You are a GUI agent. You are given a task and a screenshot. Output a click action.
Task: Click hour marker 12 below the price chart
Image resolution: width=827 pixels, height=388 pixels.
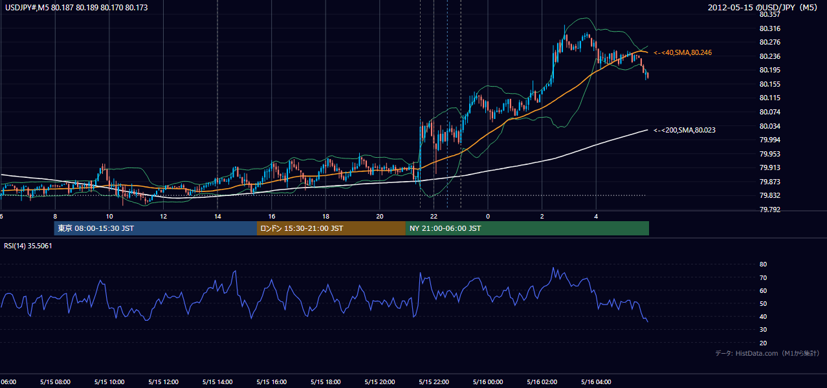tap(164, 217)
